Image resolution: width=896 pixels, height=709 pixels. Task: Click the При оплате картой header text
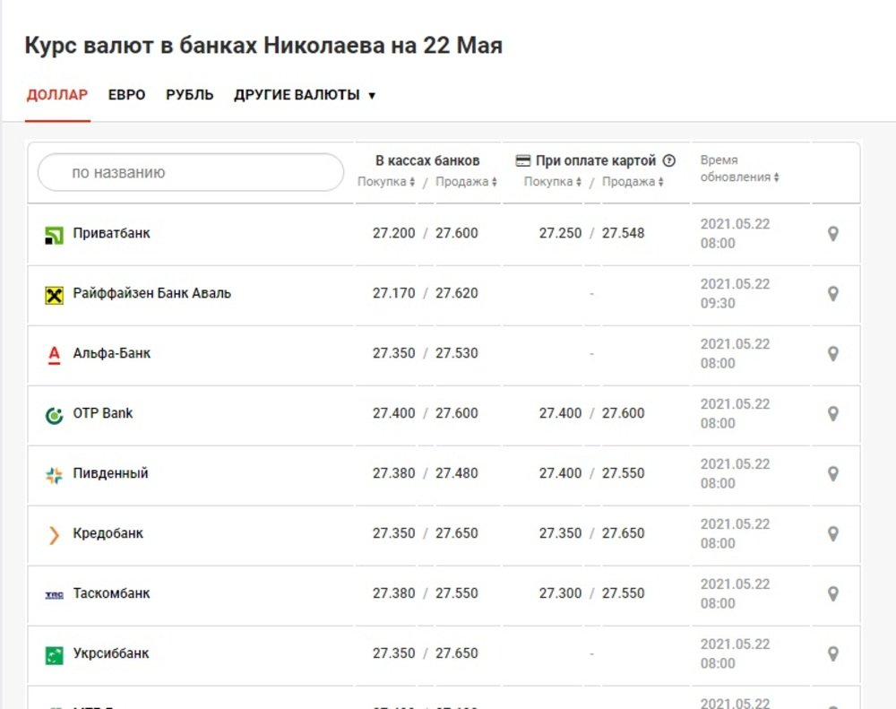(x=596, y=160)
